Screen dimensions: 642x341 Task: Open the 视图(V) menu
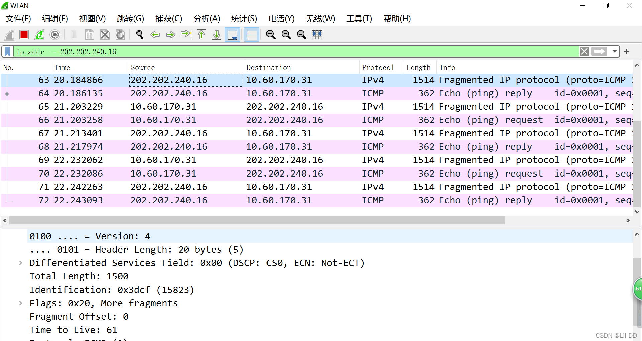pos(92,19)
